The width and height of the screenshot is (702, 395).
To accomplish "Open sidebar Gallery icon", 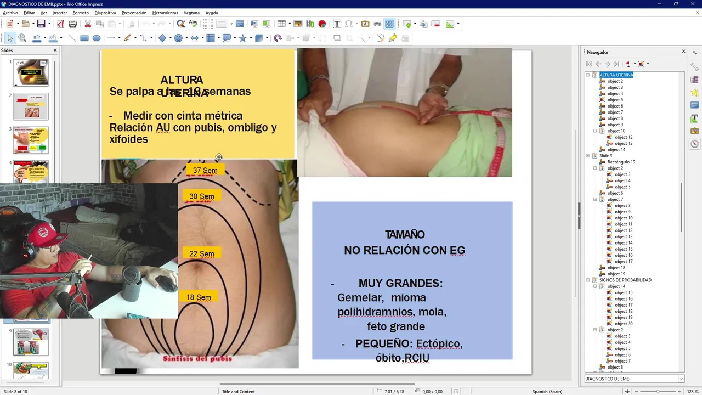I will [695, 131].
